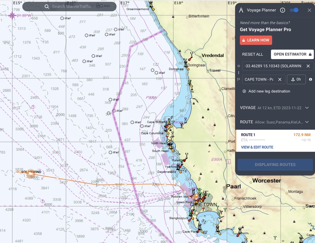Show info icon beside anchor time
Viewport: 315px width, 243px height.
(311, 80)
